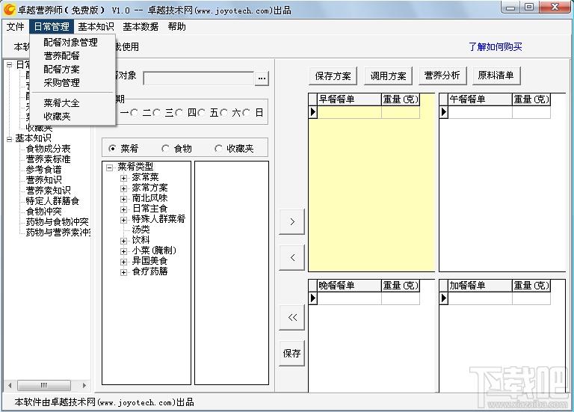Image resolution: width=574 pixels, height=412 pixels.
Task: Click the 原料清单 button
Action: (x=496, y=76)
